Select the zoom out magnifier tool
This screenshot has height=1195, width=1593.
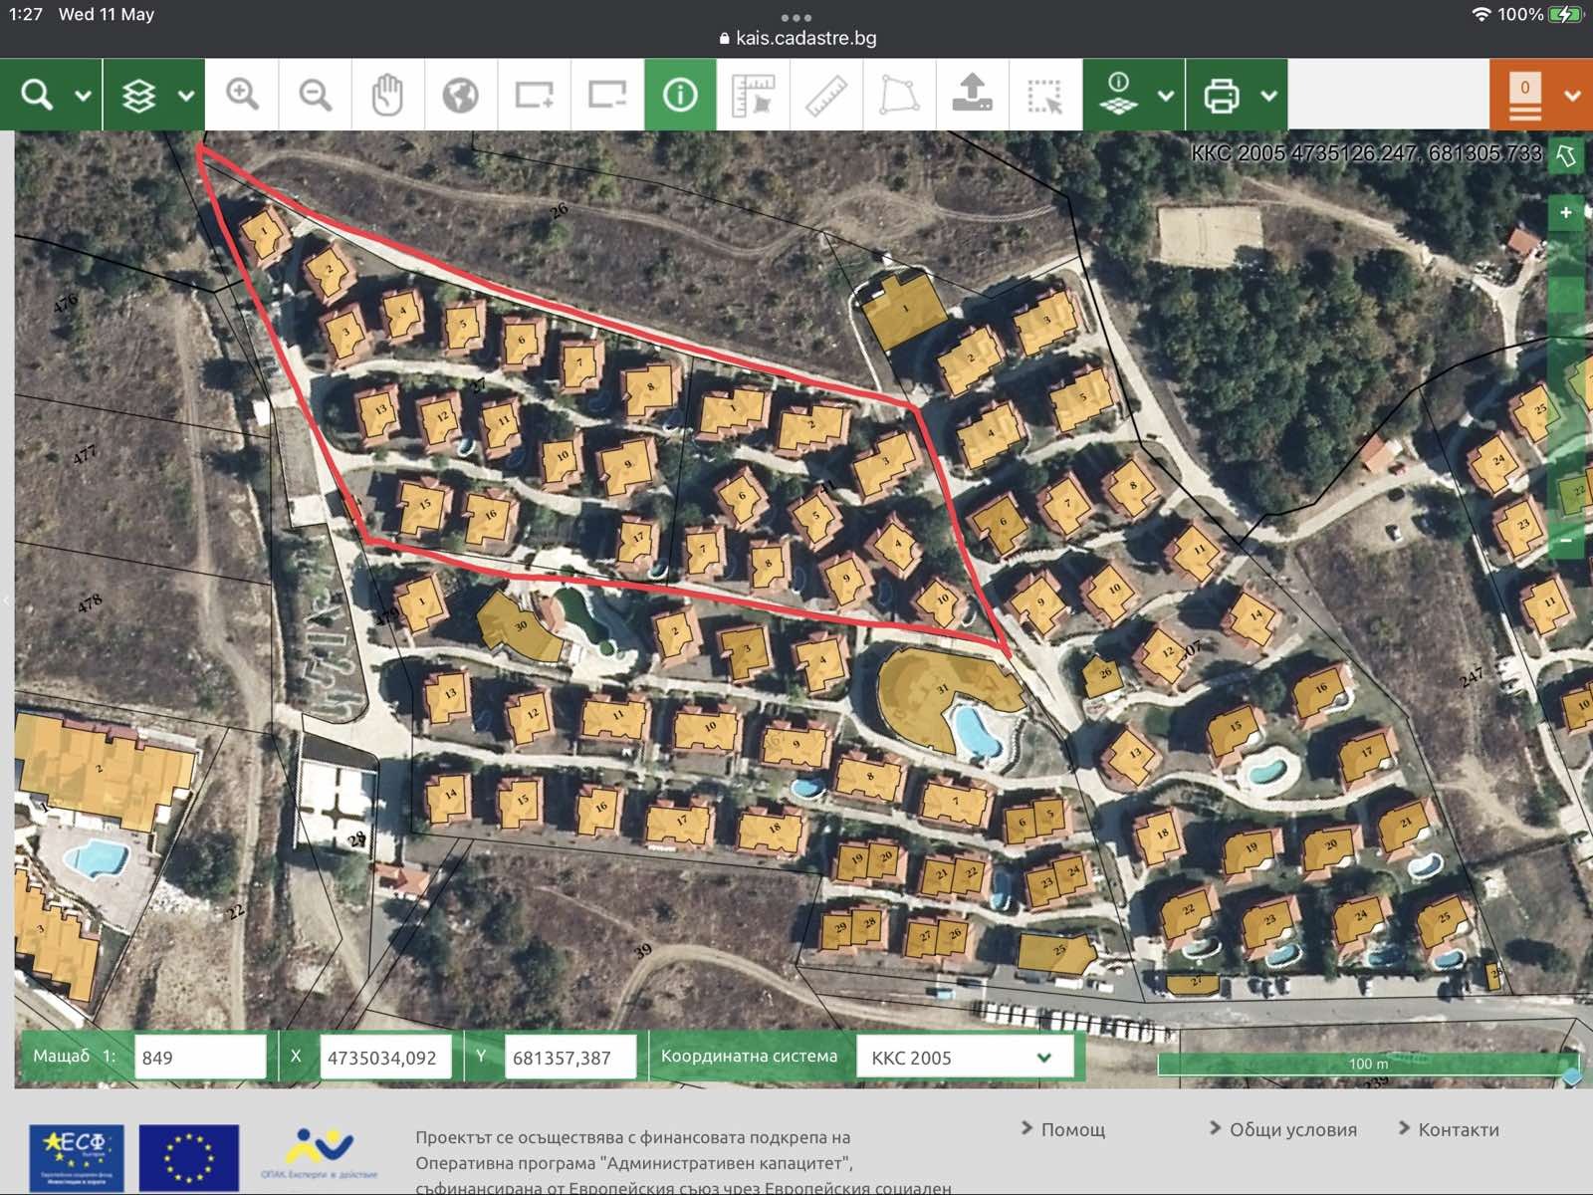click(x=316, y=96)
